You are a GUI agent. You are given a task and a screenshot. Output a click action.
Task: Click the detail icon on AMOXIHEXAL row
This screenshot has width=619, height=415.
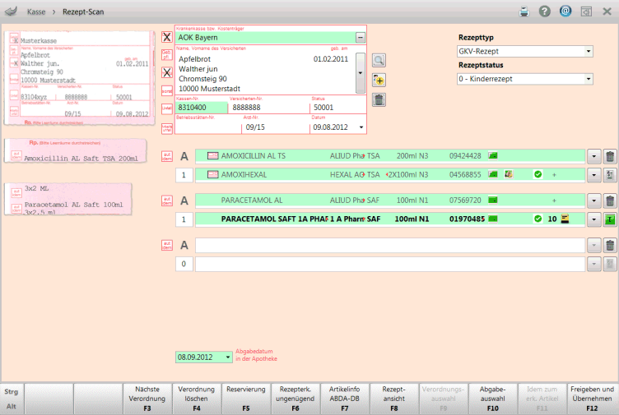[610, 175]
